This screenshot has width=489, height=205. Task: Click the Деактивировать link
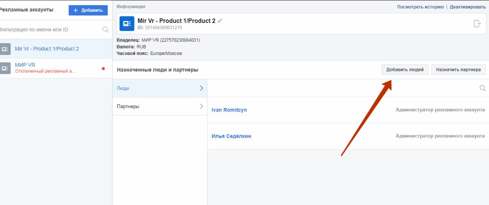pyautogui.click(x=468, y=7)
